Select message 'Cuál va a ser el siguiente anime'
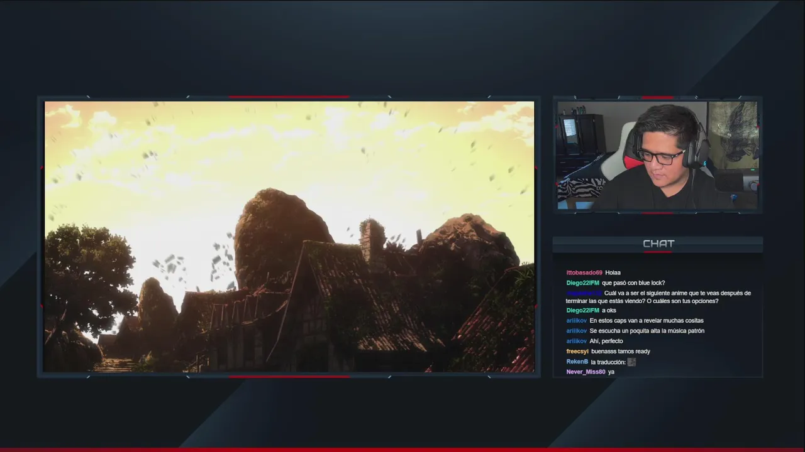The height and width of the screenshot is (452, 805). tap(658, 297)
